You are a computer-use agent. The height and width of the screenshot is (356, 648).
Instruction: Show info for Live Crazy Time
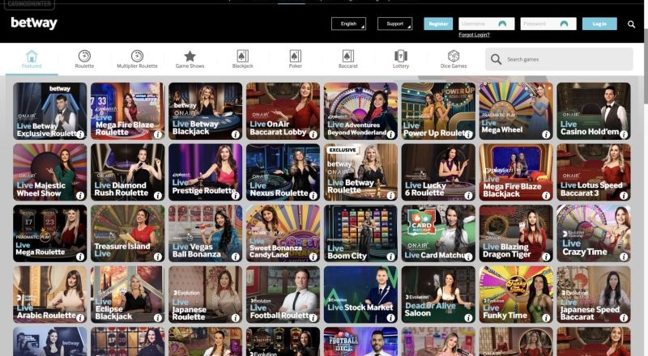point(624,256)
